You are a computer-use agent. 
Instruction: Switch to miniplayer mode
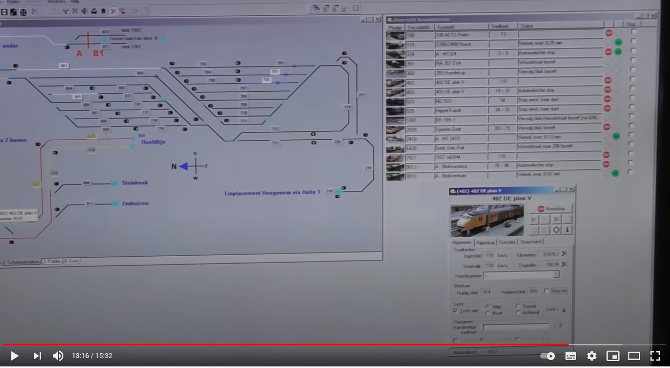pos(612,356)
